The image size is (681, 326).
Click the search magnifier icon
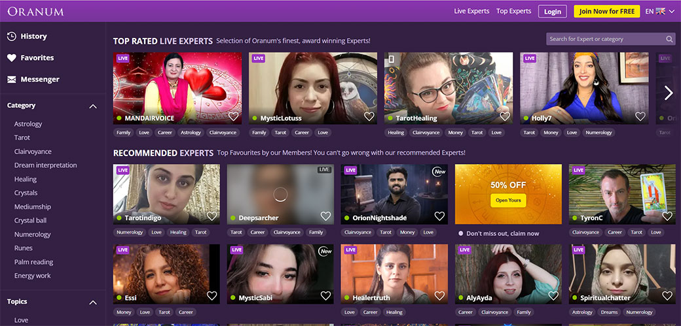point(669,39)
